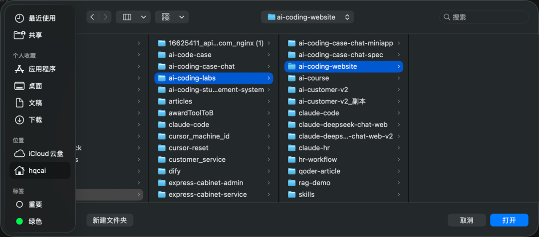Click the cursor-reset folder icon
Viewport: 539px width, 237px height.
pyautogui.click(x=162, y=148)
